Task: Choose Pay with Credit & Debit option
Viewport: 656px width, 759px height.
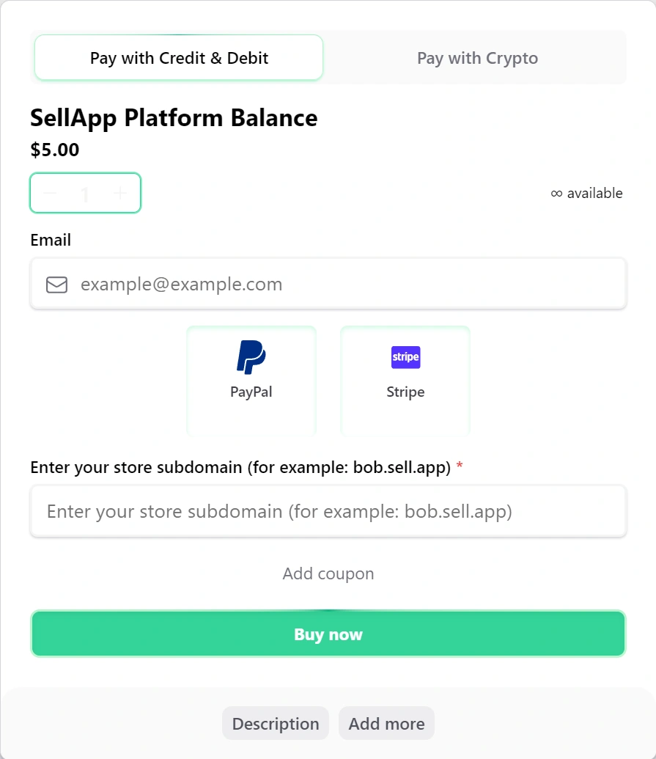Action: (x=178, y=57)
